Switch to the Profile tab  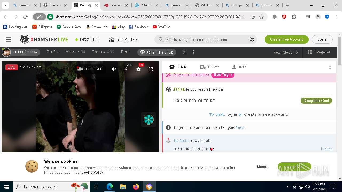(53, 52)
